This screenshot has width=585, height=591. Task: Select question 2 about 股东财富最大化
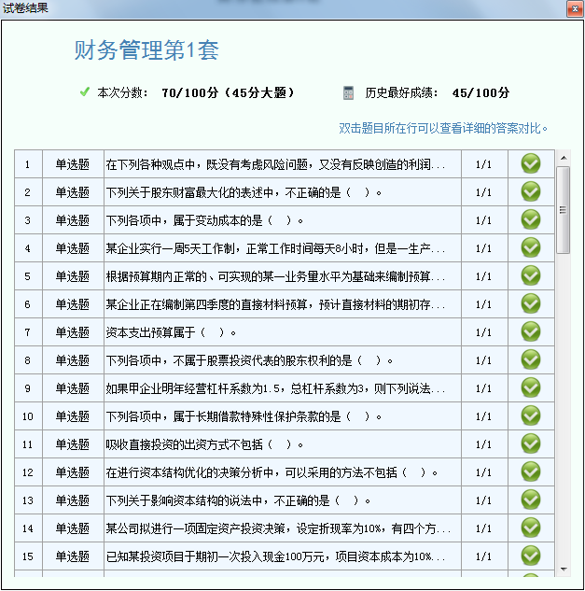tap(283, 192)
